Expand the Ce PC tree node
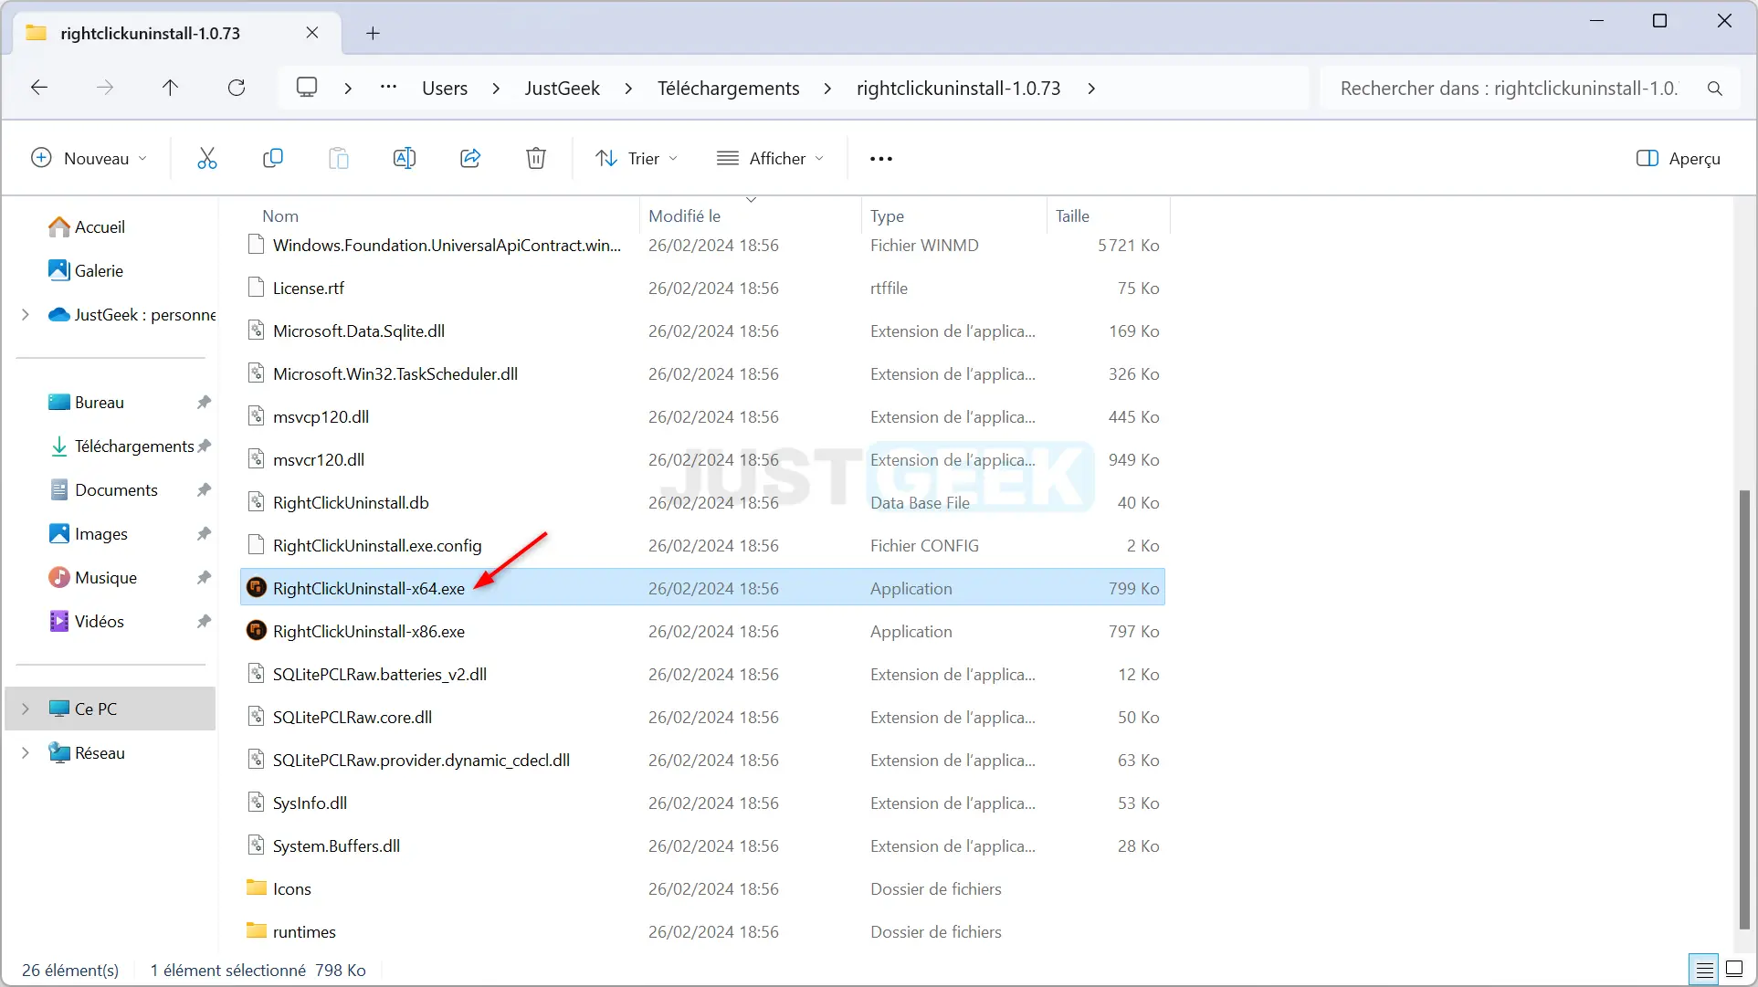This screenshot has height=987, width=1758. click(x=26, y=709)
